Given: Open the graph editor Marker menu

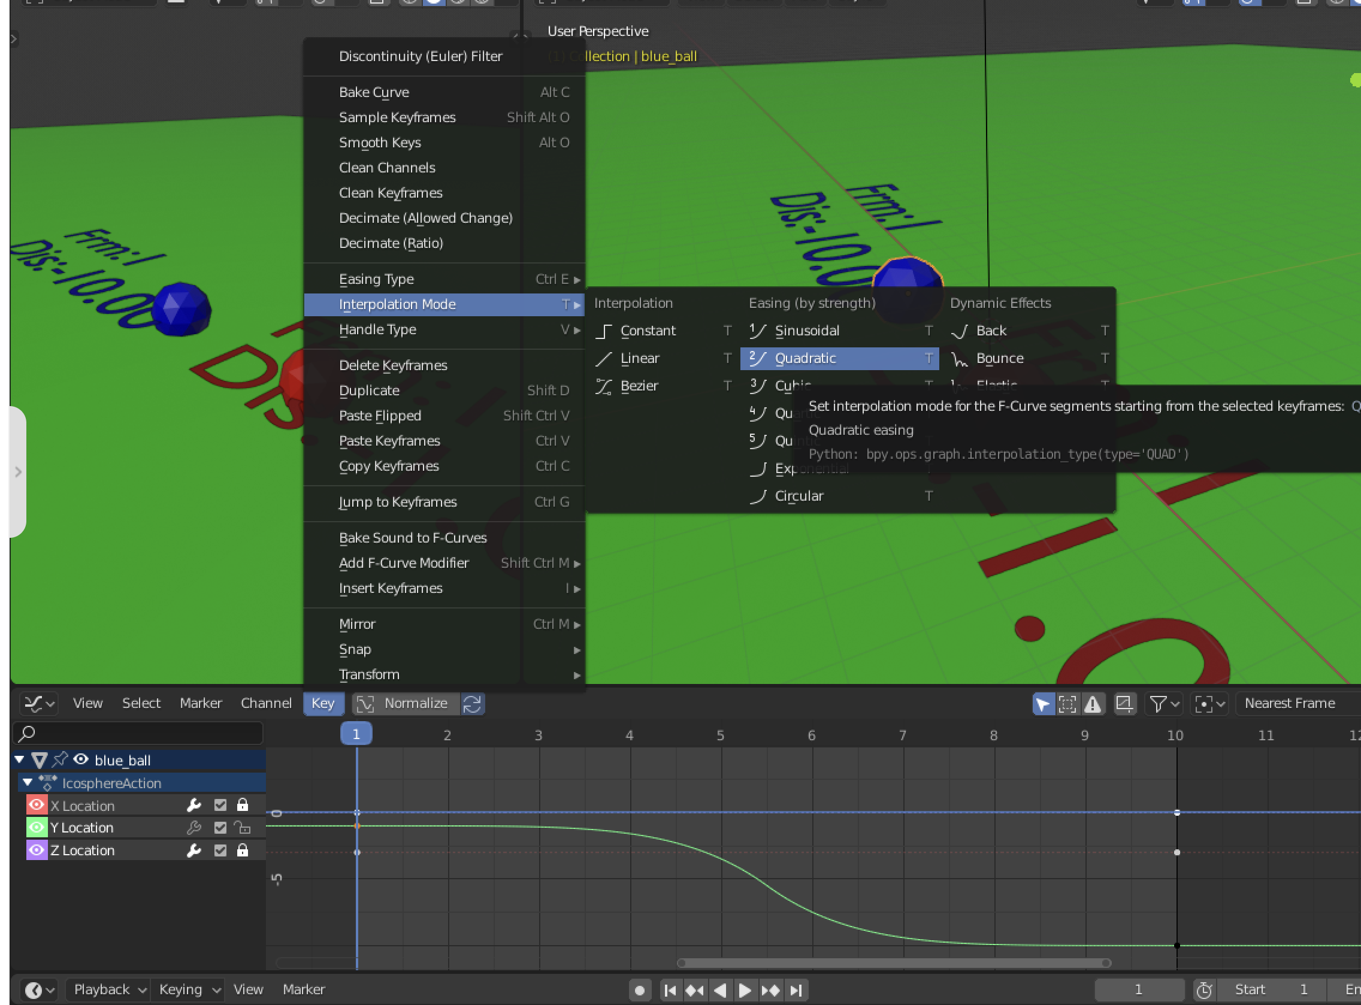Looking at the screenshot, I should click(201, 703).
